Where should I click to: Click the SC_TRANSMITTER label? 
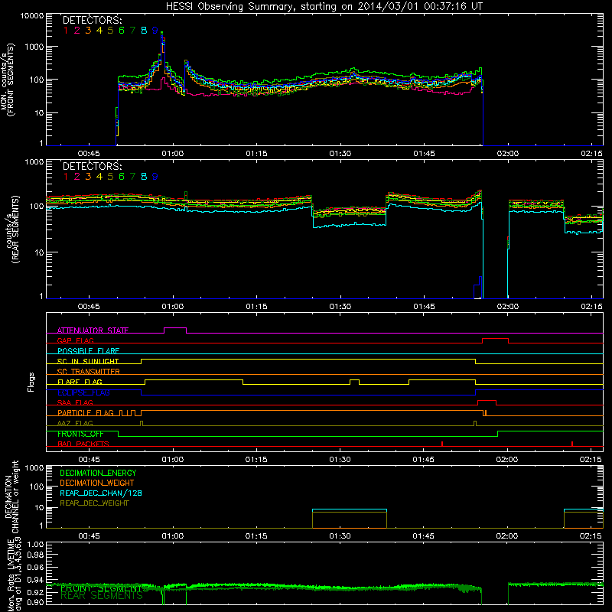[x=88, y=372]
